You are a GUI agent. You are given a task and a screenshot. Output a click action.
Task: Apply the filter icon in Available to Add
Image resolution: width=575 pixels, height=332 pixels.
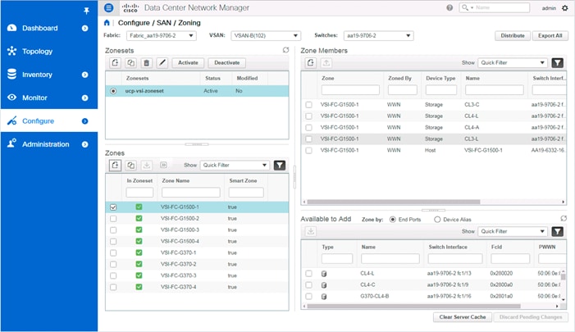(558, 232)
